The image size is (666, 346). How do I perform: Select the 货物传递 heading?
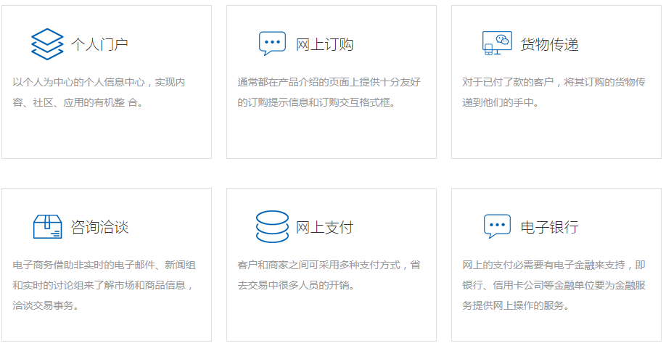pos(549,44)
